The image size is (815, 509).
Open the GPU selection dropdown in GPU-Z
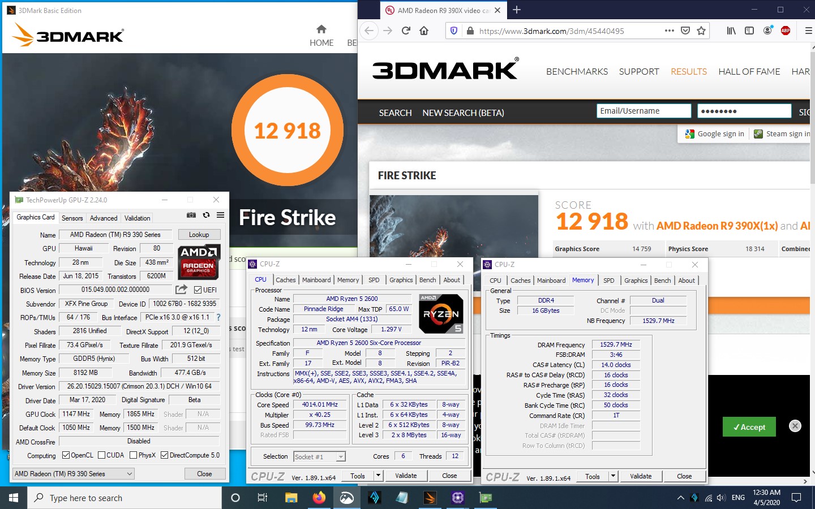(74, 474)
